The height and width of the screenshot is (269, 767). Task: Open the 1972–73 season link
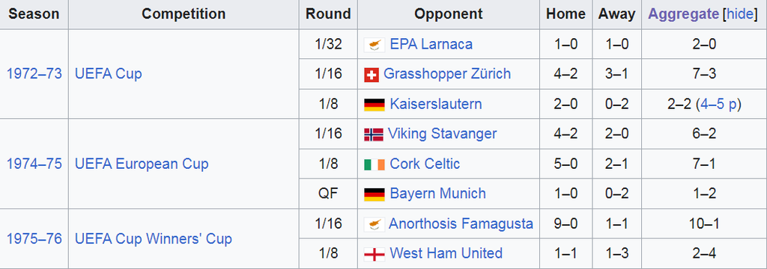pyautogui.click(x=34, y=74)
